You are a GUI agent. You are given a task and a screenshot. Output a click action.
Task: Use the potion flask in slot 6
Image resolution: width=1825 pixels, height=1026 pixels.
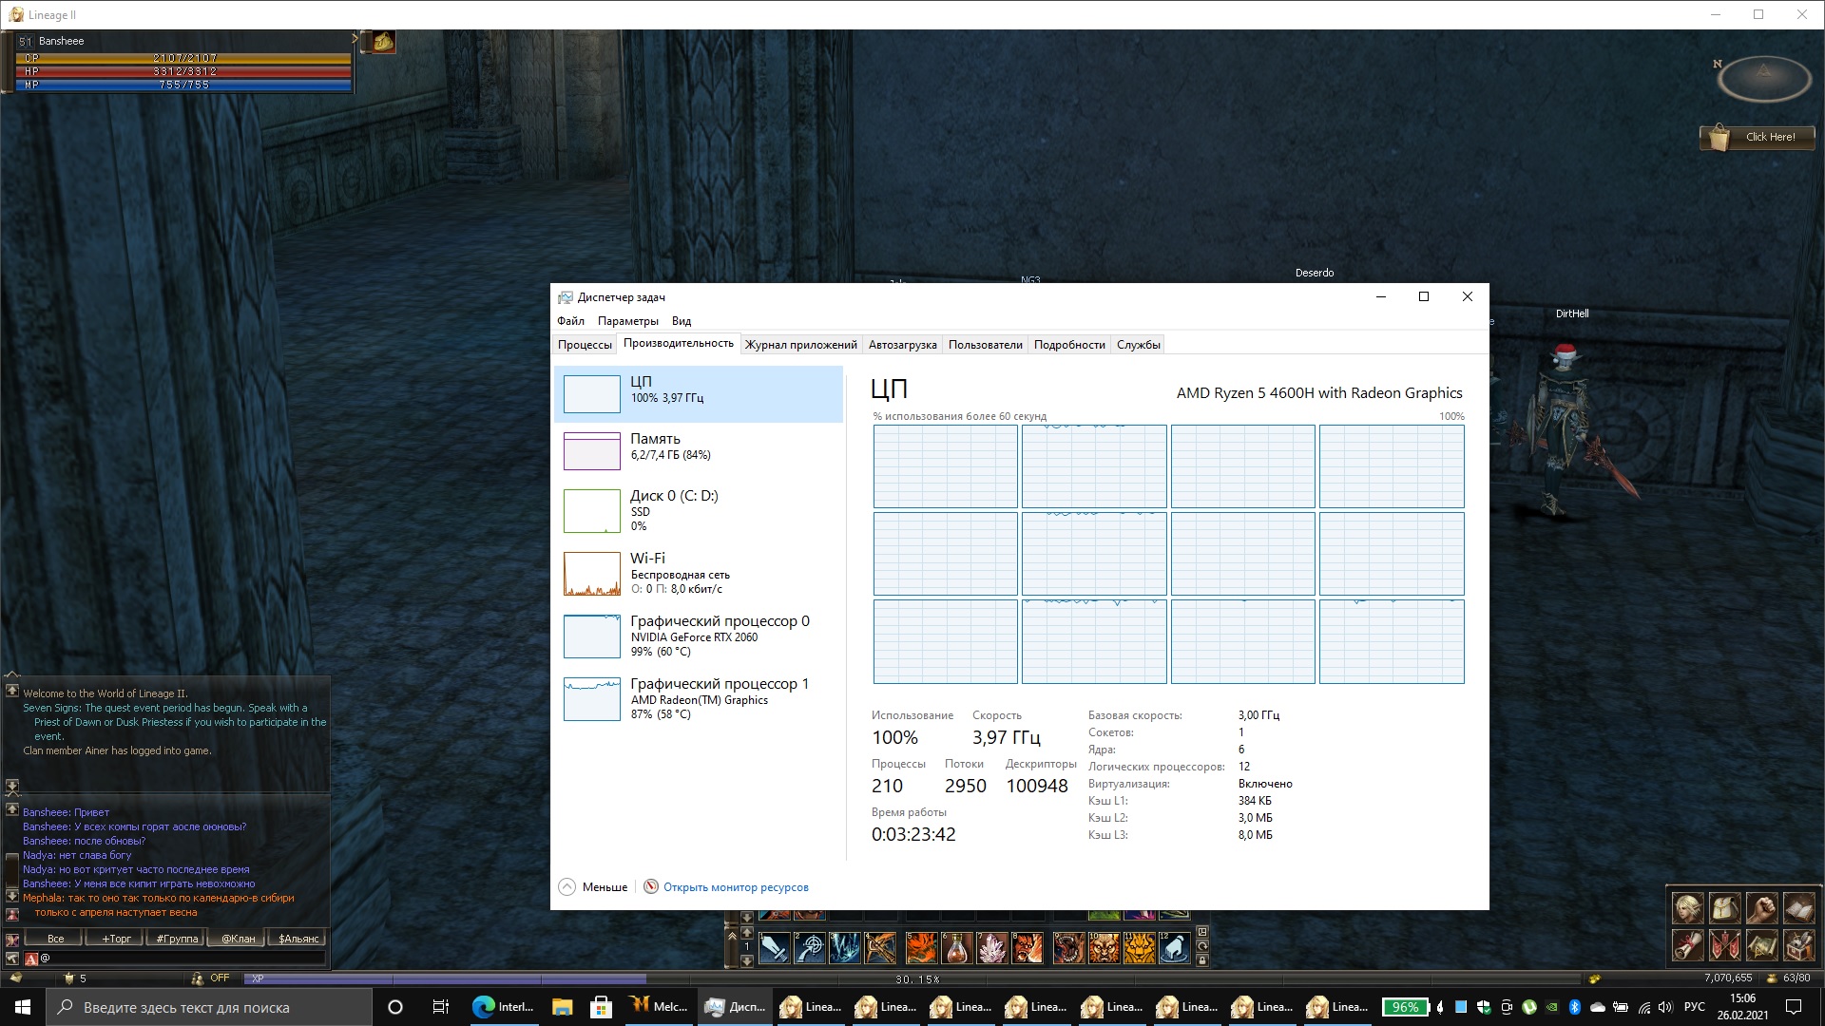pos(957,947)
